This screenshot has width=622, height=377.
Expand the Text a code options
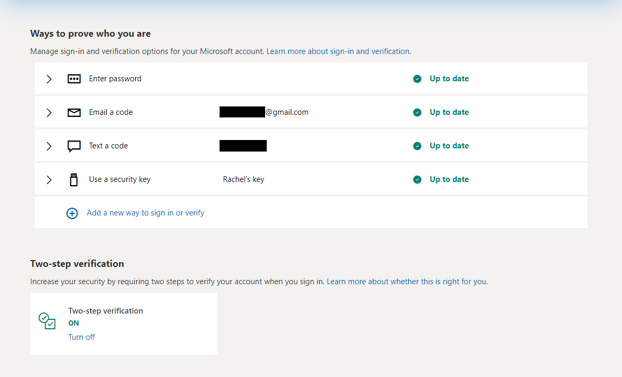(49, 146)
